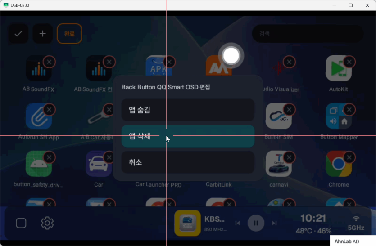Remove button_safety_driv via X badge
The width and height of the screenshot is (376, 246).
[x=49, y=157]
